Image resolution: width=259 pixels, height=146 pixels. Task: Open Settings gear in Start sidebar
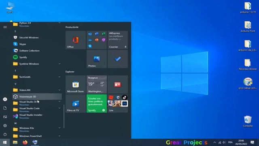tap(5, 125)
